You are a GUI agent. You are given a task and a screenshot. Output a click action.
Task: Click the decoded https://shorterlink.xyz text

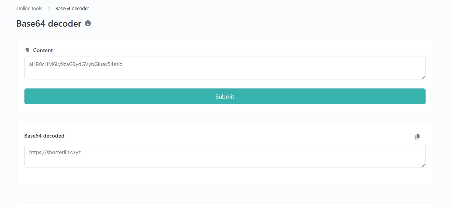point(55,152)
